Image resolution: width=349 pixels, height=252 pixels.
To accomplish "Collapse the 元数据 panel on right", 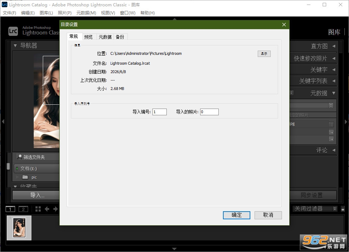I will click(334, 93).
